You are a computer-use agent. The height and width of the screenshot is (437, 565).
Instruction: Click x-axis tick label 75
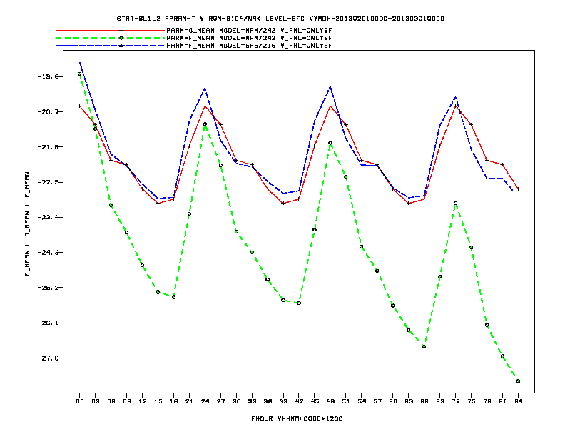pyautogui.click(x=472, y=401)
